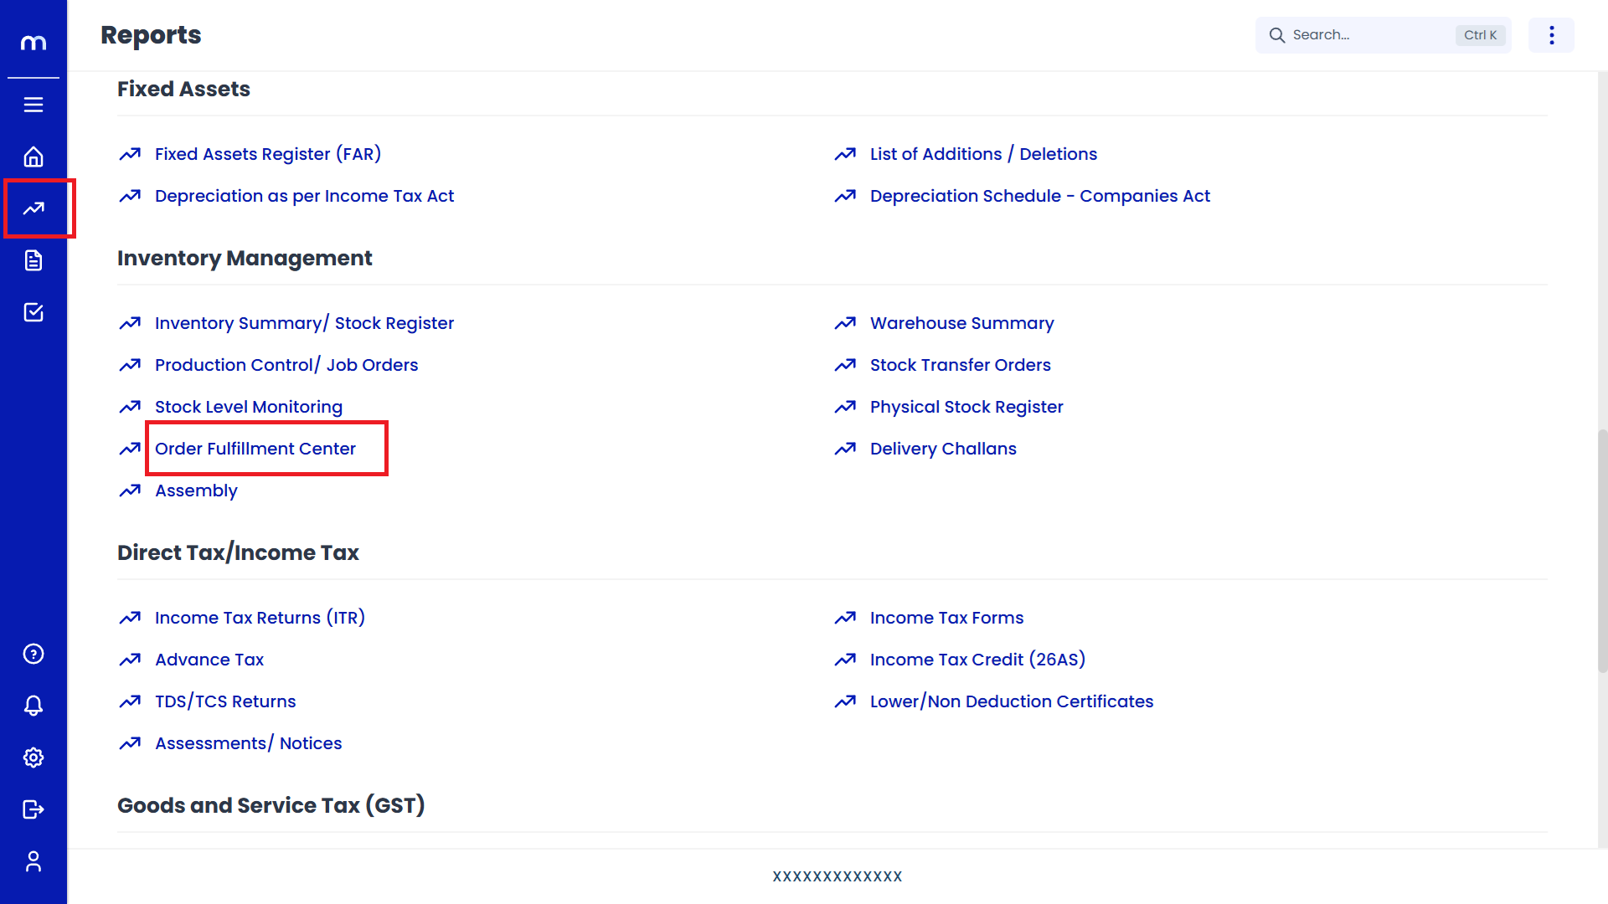1608x904 pixels.
Task: Open Income Tax Returns (ITR) link
Action: point(260,618)
